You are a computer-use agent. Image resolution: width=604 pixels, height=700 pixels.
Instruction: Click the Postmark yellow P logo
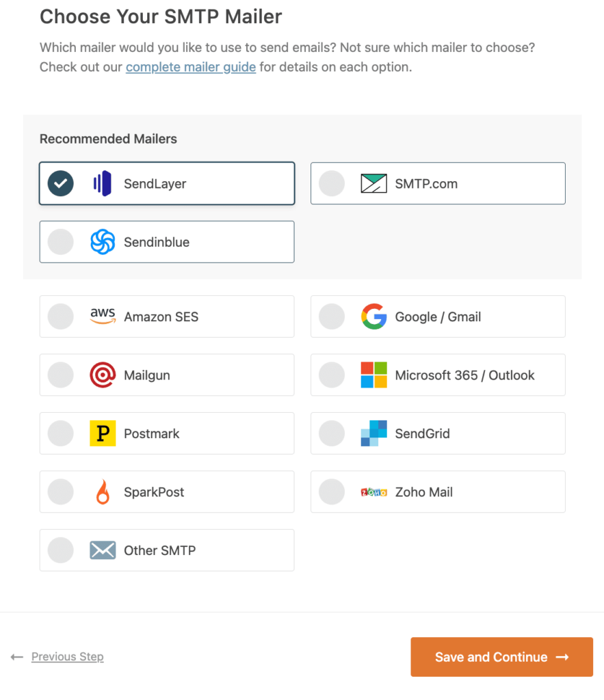pos(103,433)
